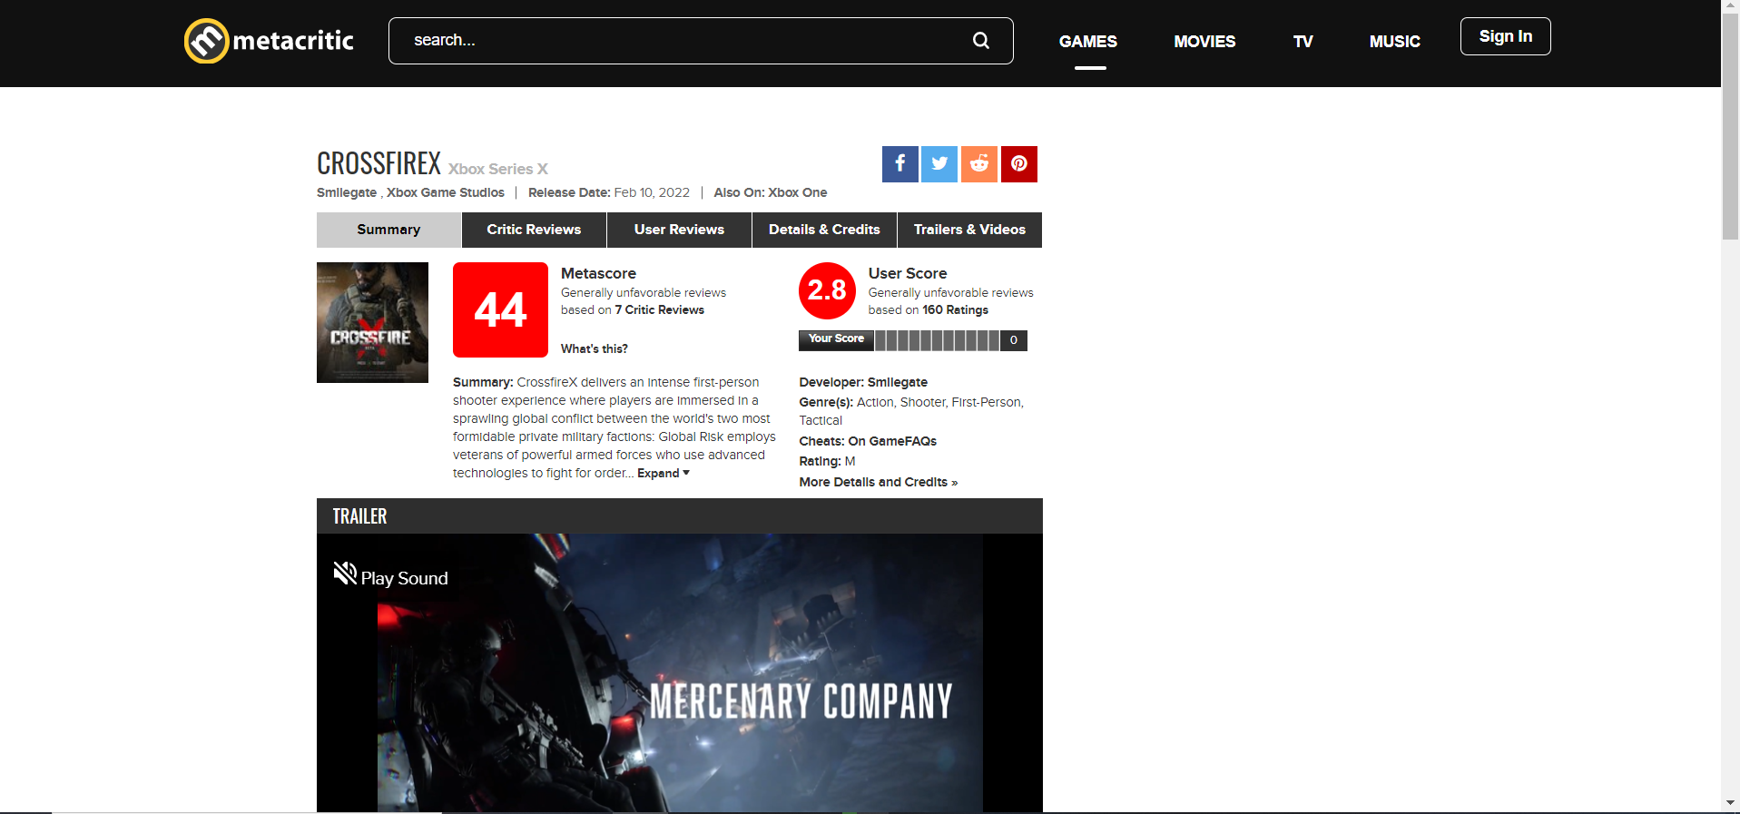Click the Rating: M text
Image resolution: width=1740 pixels, height=814 pixels.
pos(827,462)
